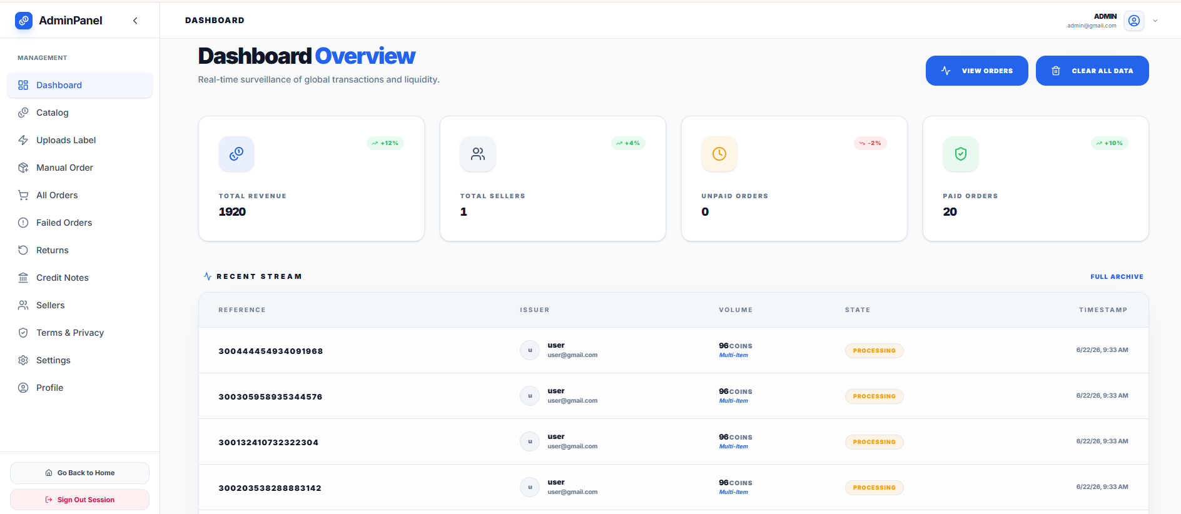1181x514 pixels.
Task: Click the admin avatar icon
Action: (x=1134, y=21)
